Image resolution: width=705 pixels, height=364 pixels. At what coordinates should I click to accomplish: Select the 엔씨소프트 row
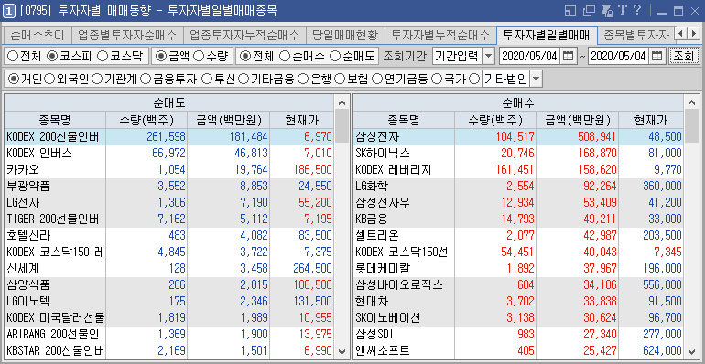click(518, 351)
